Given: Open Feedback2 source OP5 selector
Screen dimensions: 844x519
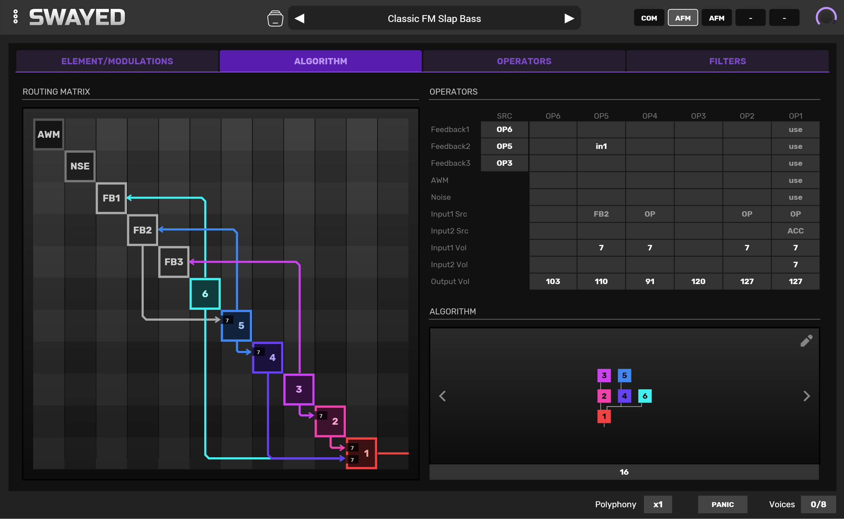Looking at the screenshot, I should click(x=504, y=146).
